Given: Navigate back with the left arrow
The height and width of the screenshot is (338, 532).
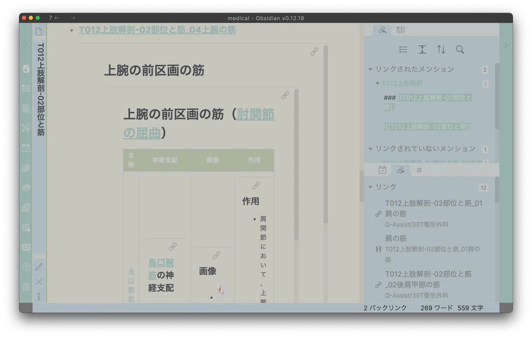Looking at the screenshot, I should (57, 18).
